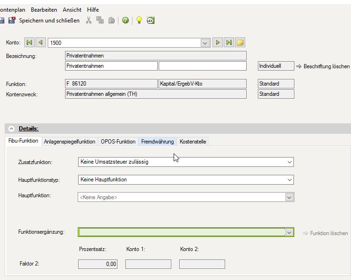Go to previous account arrow
Viewport: 351px width, 280px height.
[41, 43]
